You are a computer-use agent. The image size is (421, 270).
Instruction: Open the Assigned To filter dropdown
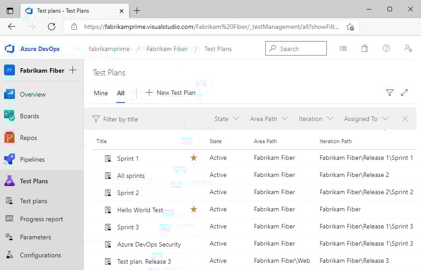(366, 119)
